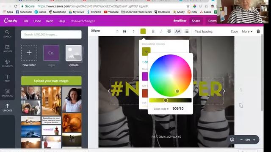Open the File menu
This screenshot has height=152, width=271.
click(26, 21)
